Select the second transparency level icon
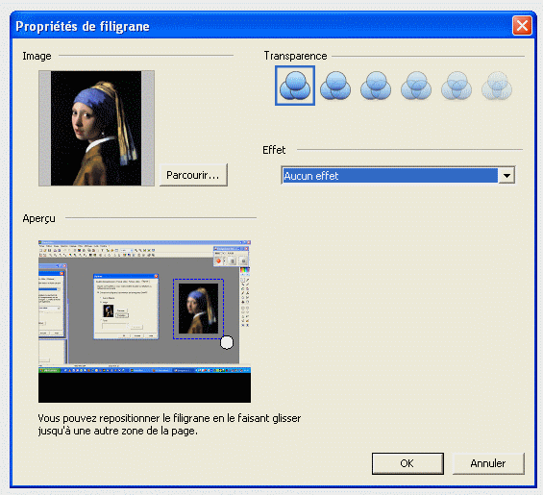The width and height of the screenshot is (543, 495). [335, 86]
